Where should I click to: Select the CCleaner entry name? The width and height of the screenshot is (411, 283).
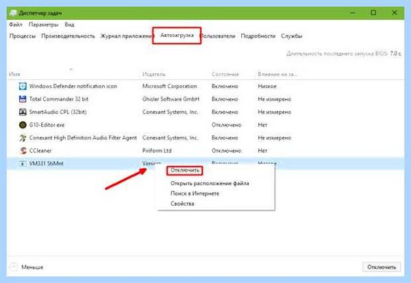click(40, 150)
